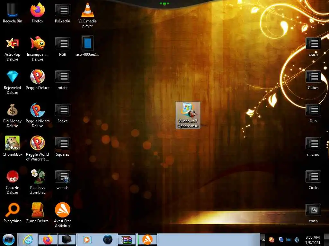The image size is (329, 246).
Task: Select the Peggle Deluxe desktop icon
Action: [37, 80]
